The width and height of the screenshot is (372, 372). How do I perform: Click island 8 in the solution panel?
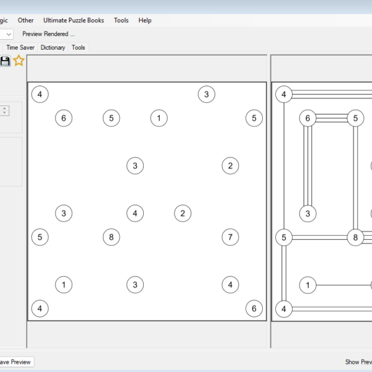(355, 237)
